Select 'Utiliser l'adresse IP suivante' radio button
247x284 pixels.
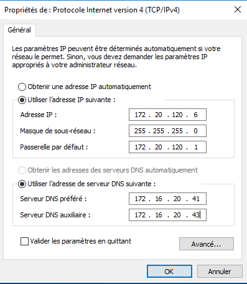[x=22, y=100]
